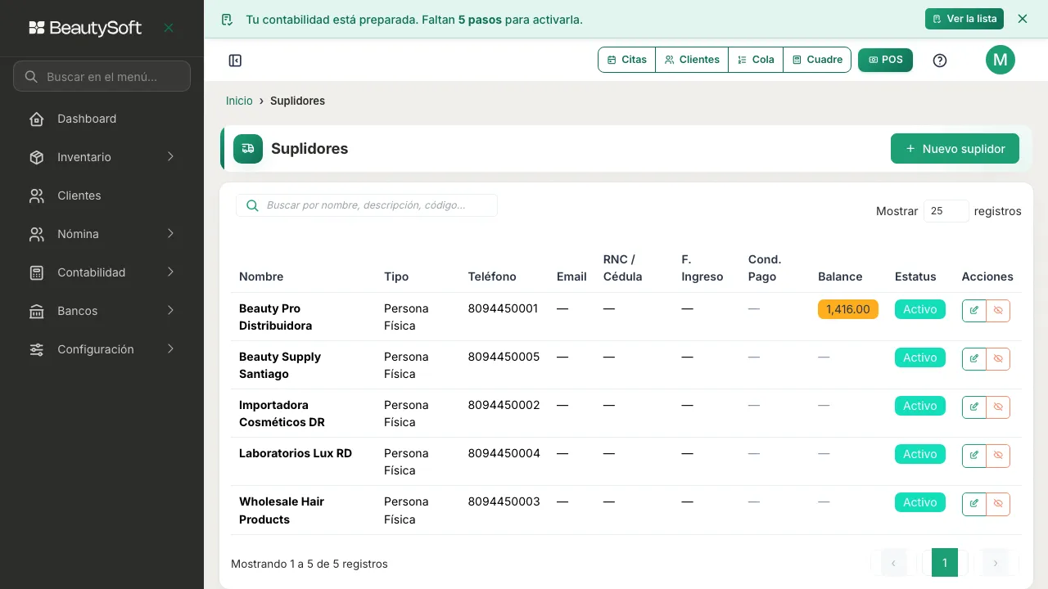Expand the Configuración menu
The height and width of the screenshot is (589, 1048).
[x=102, y=349]
